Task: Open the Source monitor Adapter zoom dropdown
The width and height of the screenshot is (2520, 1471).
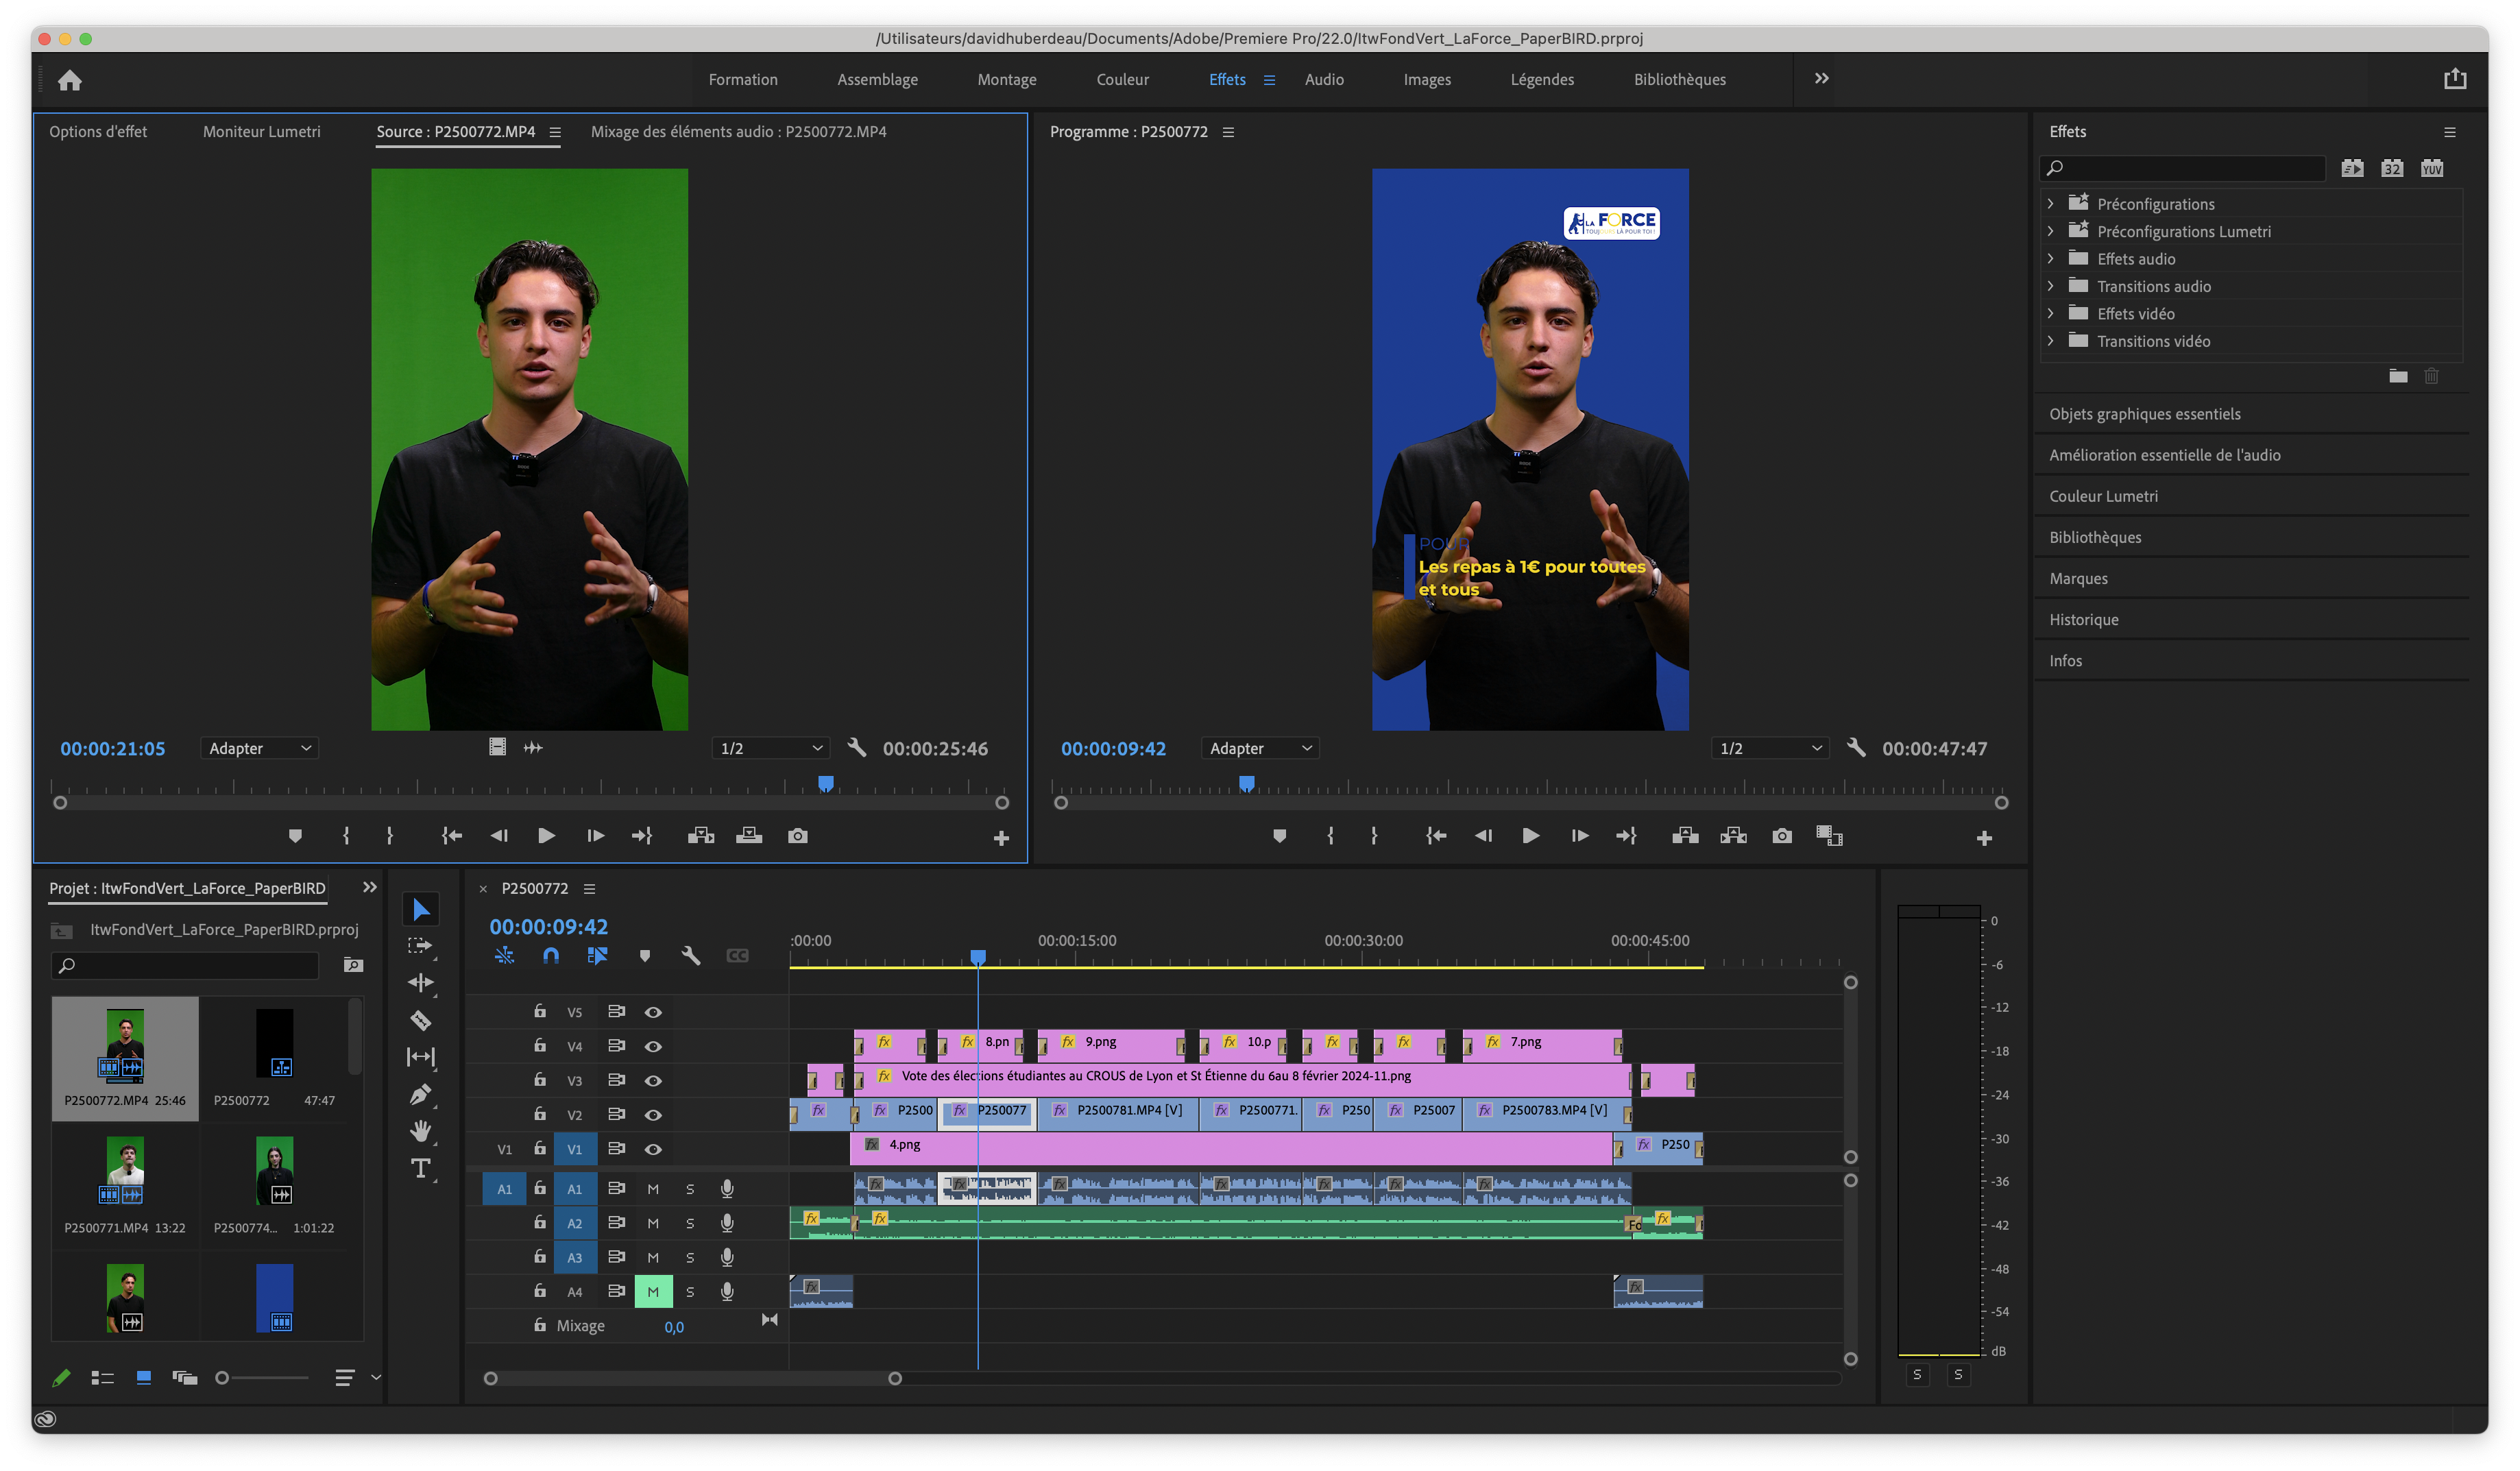Action: pyautogui.click(x=259, y=748)
